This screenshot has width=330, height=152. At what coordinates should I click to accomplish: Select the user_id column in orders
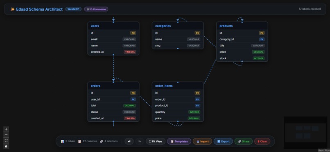click(x=113, y=99)
